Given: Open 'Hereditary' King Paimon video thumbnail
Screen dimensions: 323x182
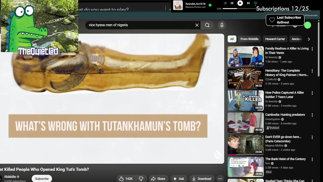Looking at the screenshot, I should pos(246,78).
